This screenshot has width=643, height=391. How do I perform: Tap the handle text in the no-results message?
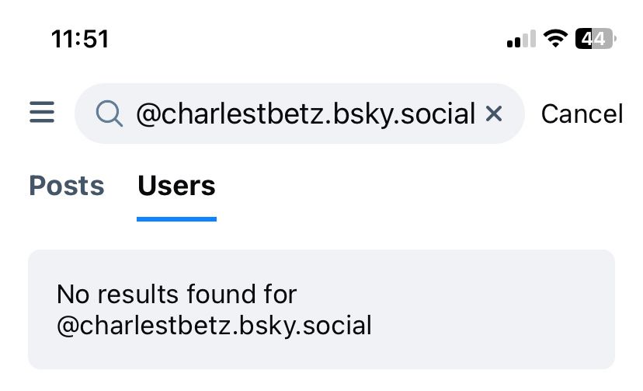214,326
